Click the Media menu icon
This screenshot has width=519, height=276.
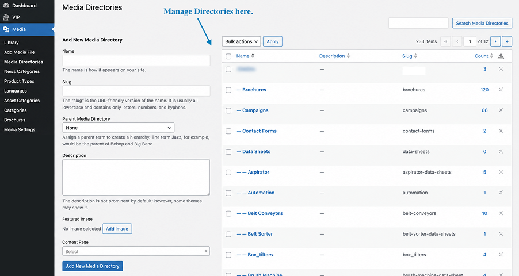pos(6,29)
